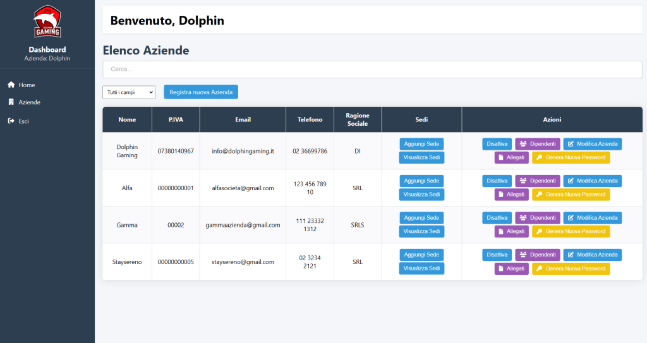This screenshot has width=647, height=343.
Task: Click Aggiungi Sede for Gamma
Action: (x=421, y=217)
